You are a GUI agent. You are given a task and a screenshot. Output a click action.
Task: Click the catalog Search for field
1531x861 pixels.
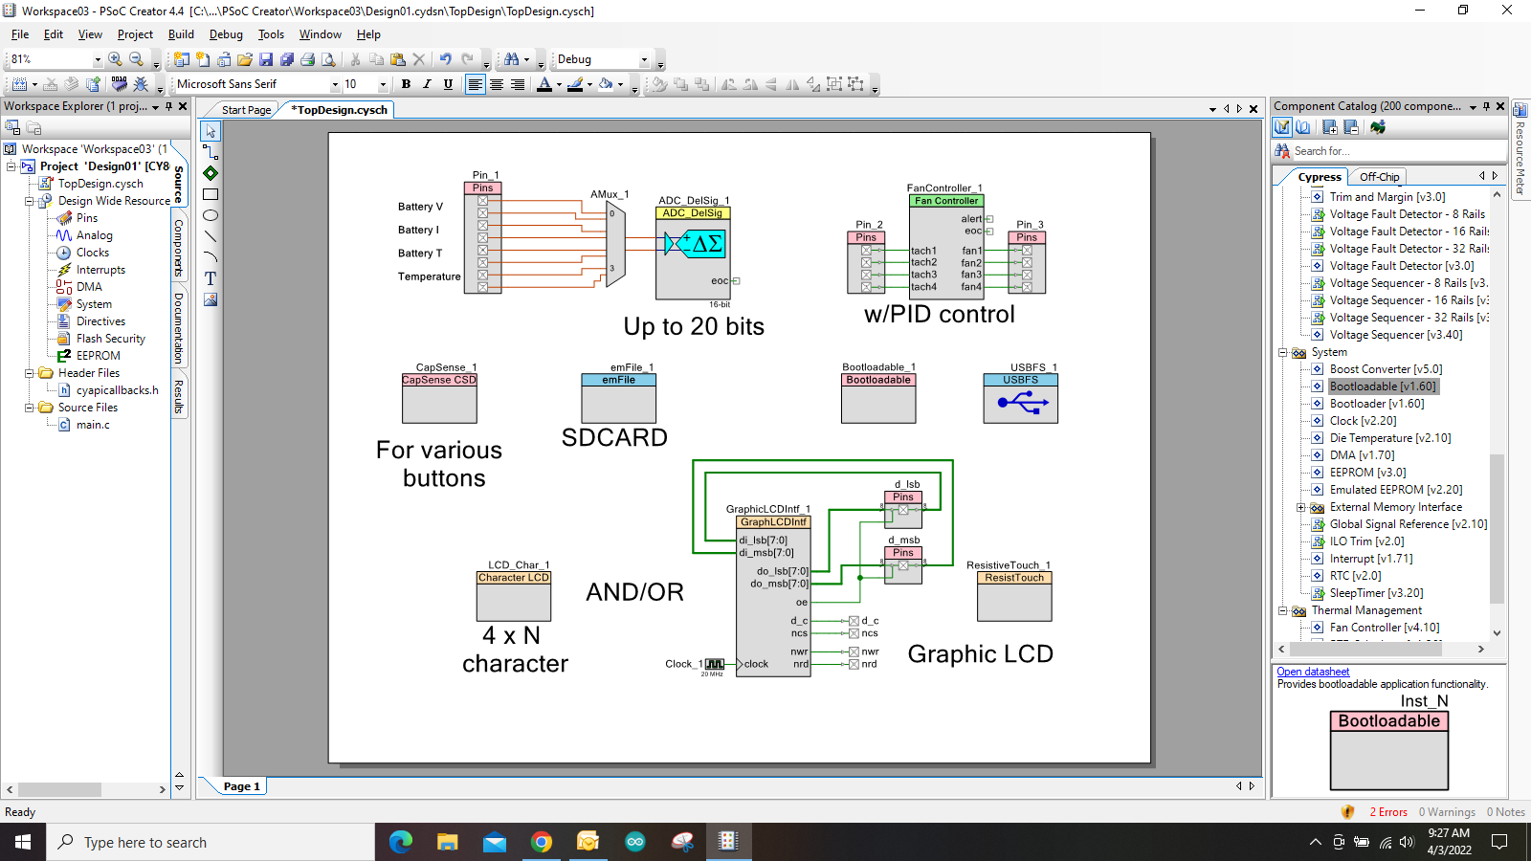click(x=1397, y=151)
